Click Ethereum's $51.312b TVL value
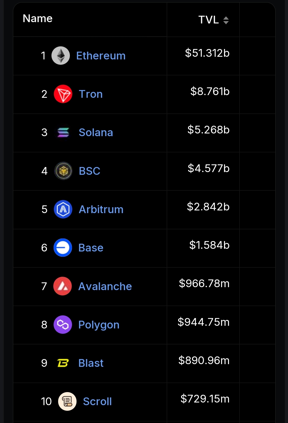 (207, 53)
